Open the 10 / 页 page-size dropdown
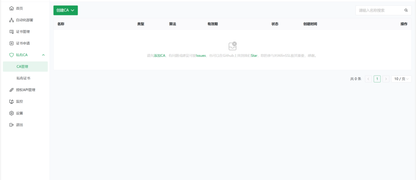The image size is (416, 180). 401,79
